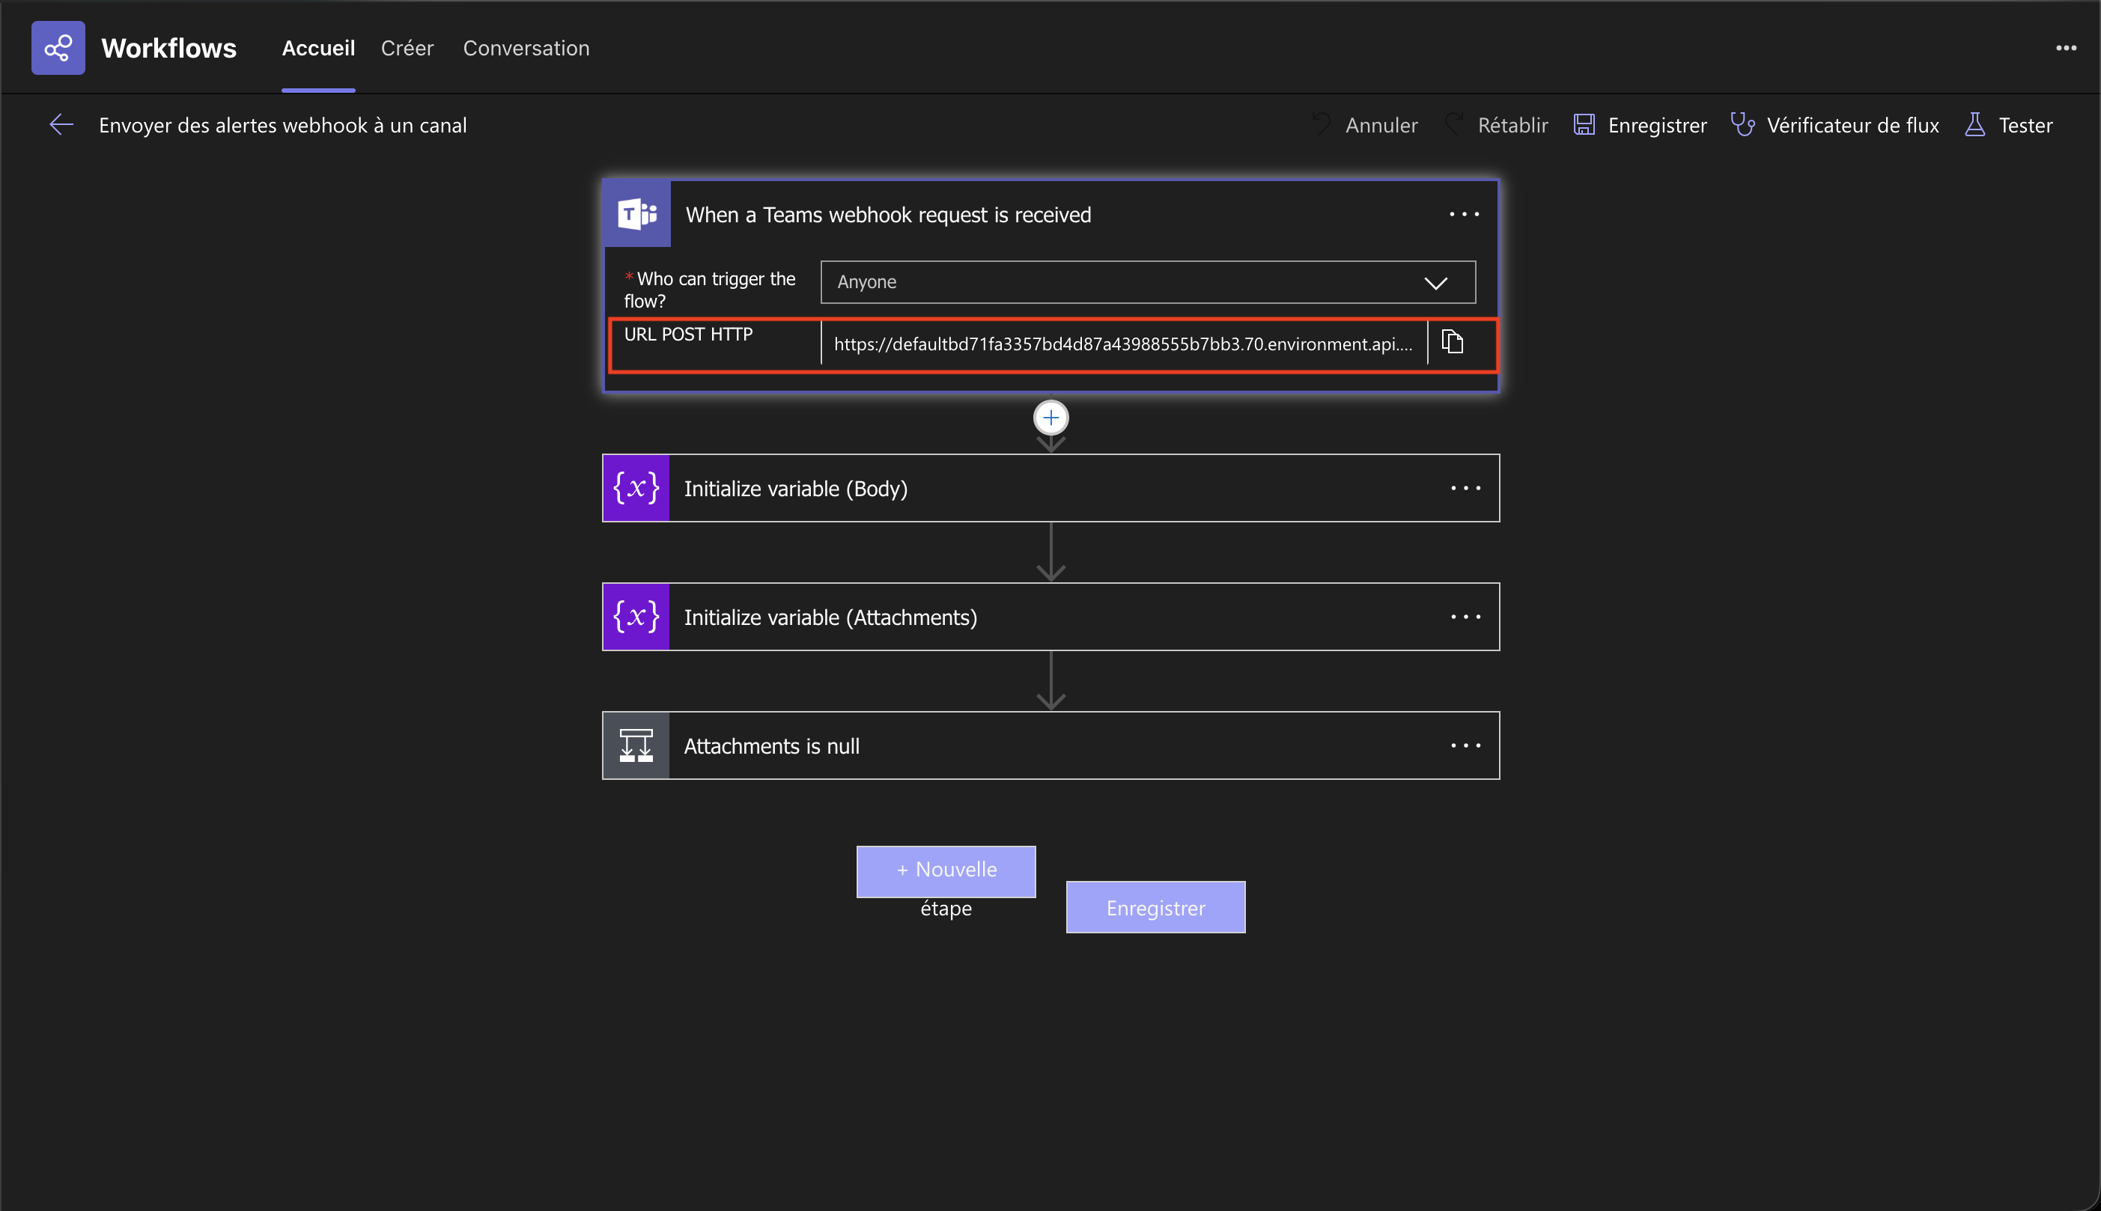
Task: Click the Initialize variable (Attachments) icon
Action: pos(636,617)
